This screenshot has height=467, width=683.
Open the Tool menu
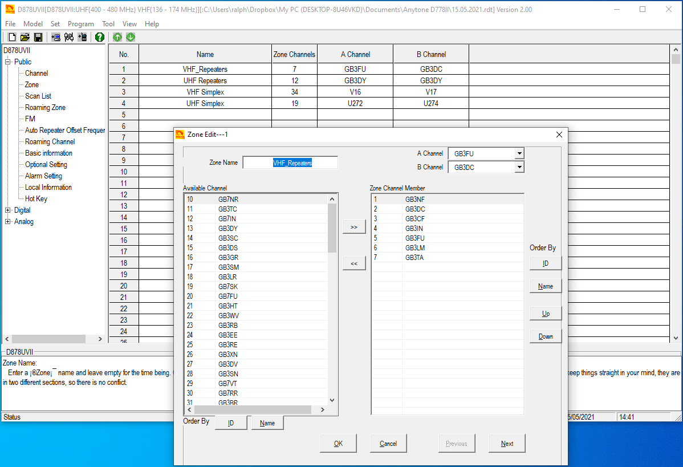click(x=108, y=24)
